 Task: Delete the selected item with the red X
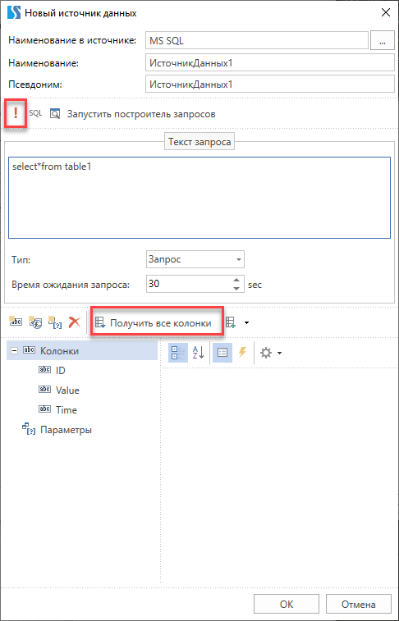pyautogui.click(x=74, y=322)
